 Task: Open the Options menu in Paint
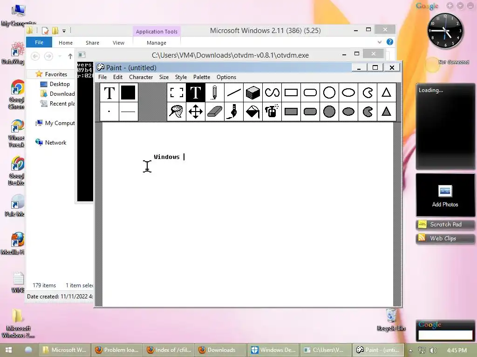226,77
